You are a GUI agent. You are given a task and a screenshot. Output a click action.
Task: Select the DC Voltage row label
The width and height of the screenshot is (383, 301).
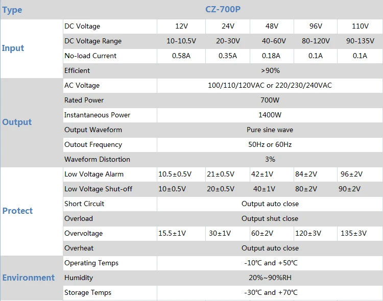click(x=82, y=26)
